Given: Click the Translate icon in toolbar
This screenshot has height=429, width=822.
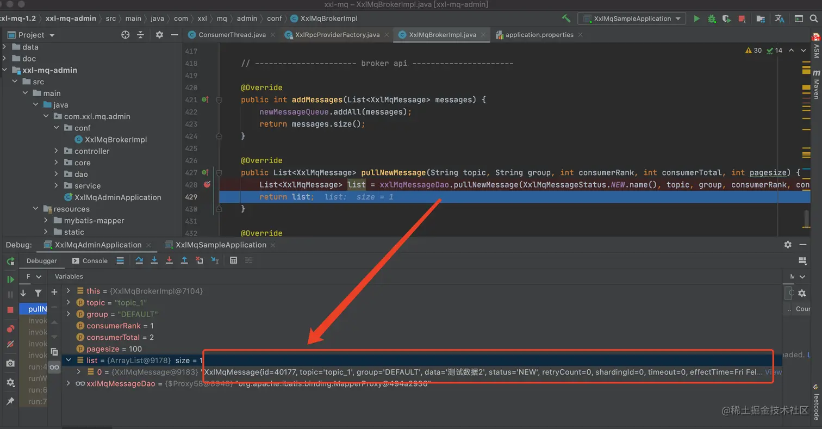Looking at the screenshot, I should coord(780,18).
